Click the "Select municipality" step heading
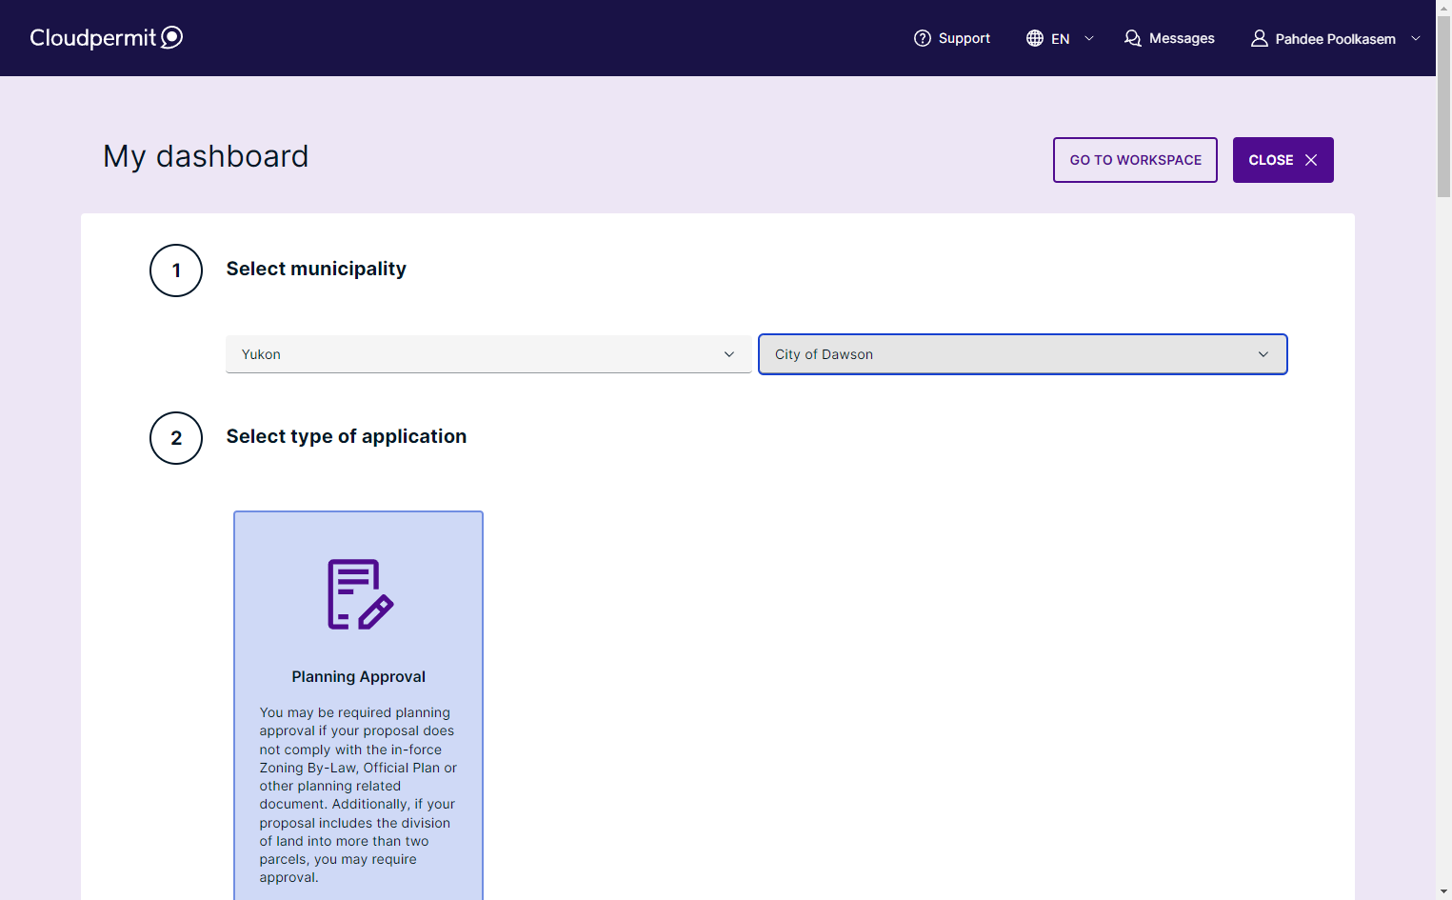The image size is (1452, 900). [316, 269]
